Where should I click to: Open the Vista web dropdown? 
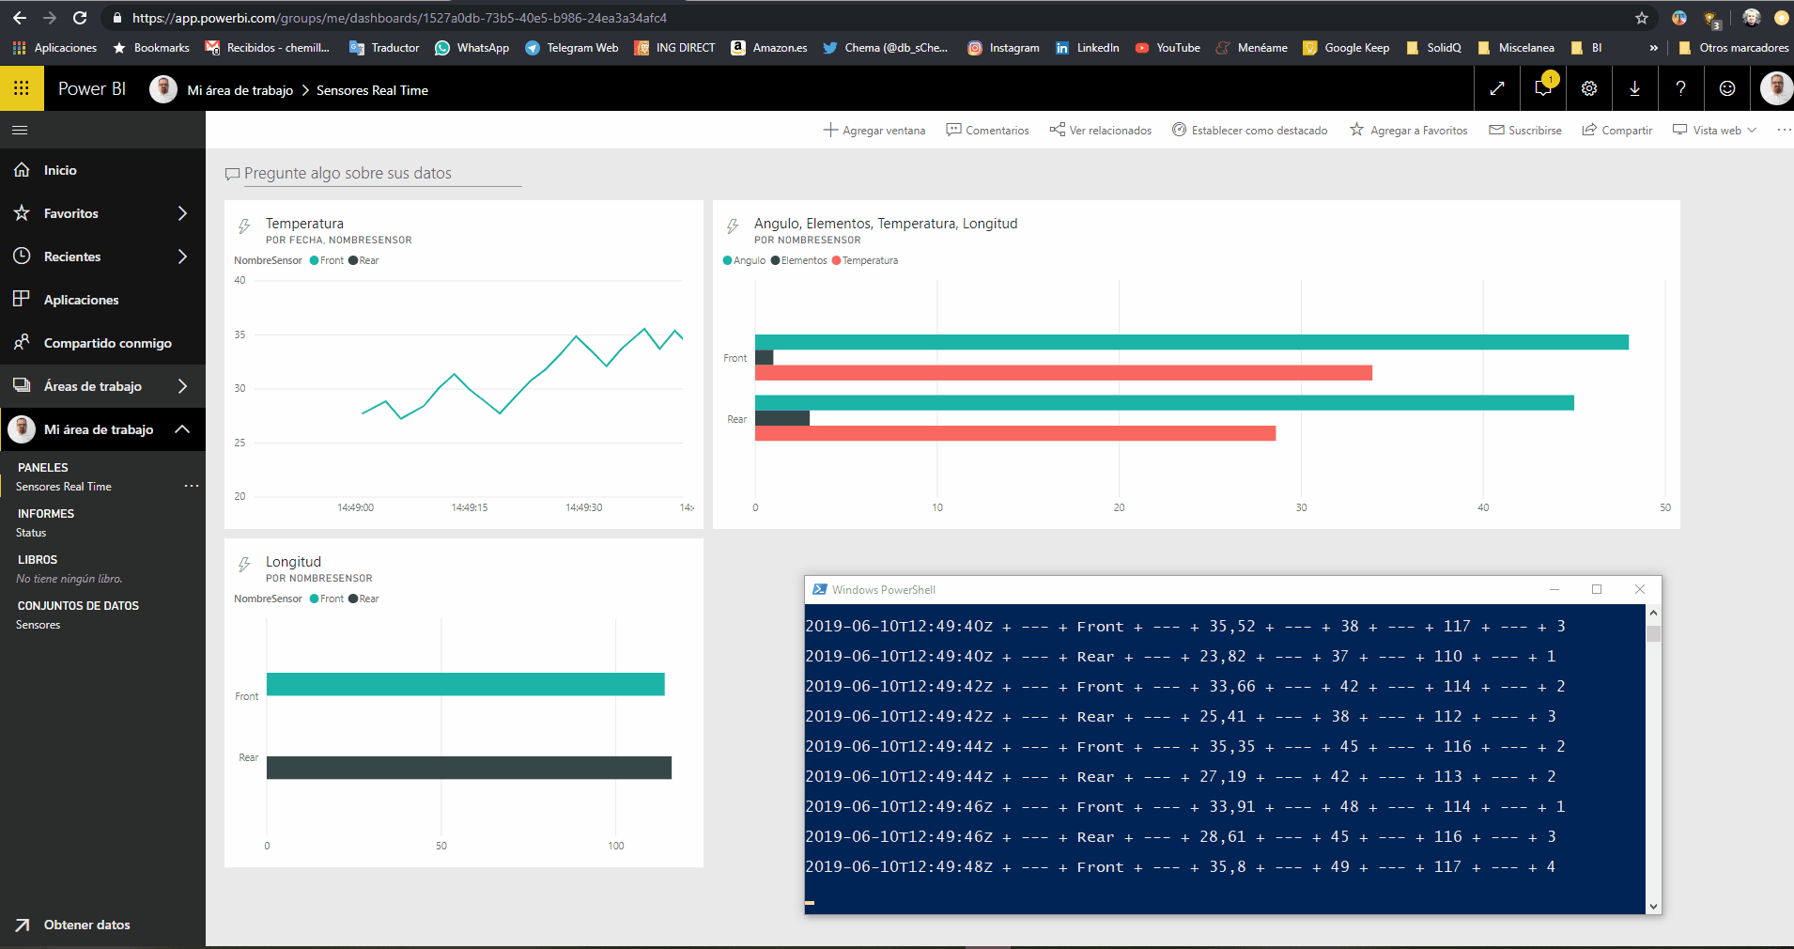click(1715, 131)
